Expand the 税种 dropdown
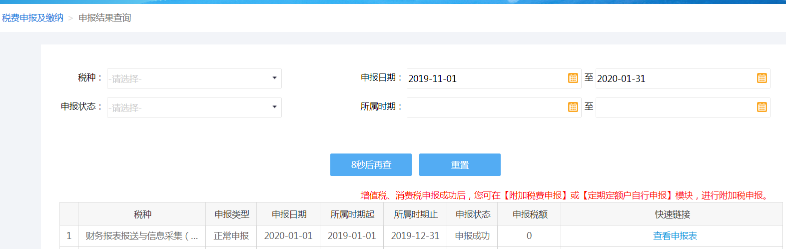This screenshot has width=786, height=249. click(194, 78)
